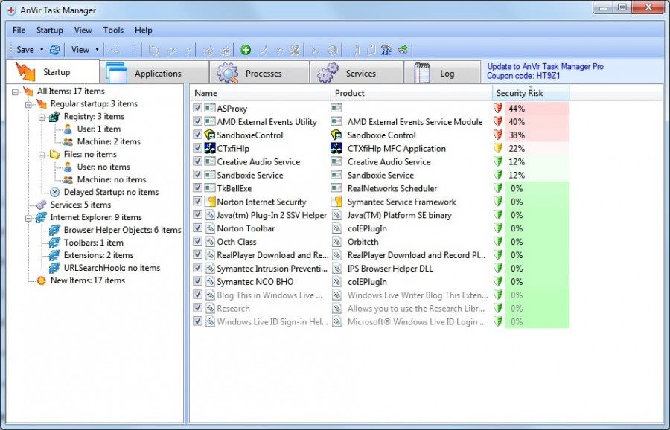Click the Save toolbar button
Image resolution: width=670 pixels, height=430 pixels.
[25, 50]
